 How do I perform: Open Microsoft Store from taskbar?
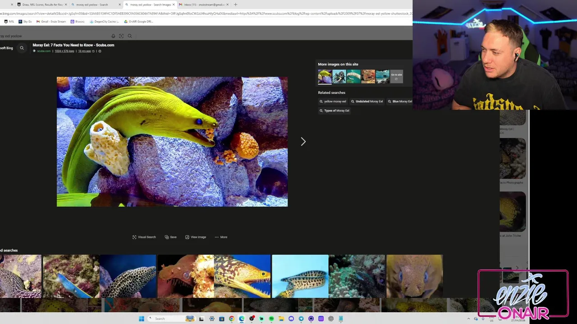coord(222,319)
